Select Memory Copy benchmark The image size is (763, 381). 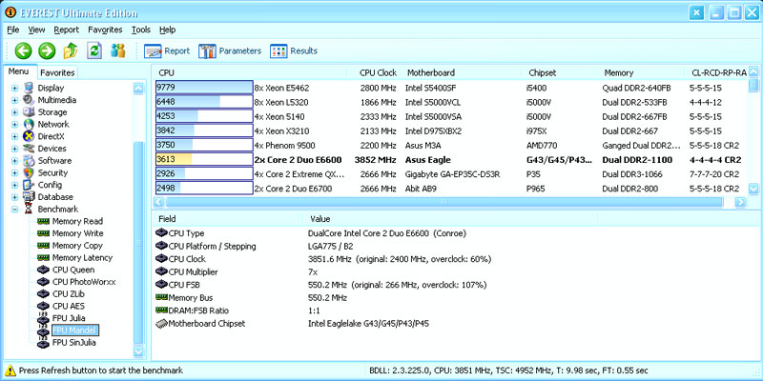[77, 246]
